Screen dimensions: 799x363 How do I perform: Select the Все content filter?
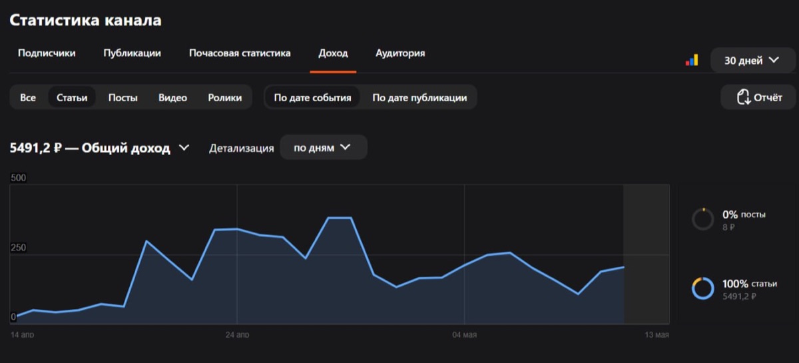coord(28,97)
